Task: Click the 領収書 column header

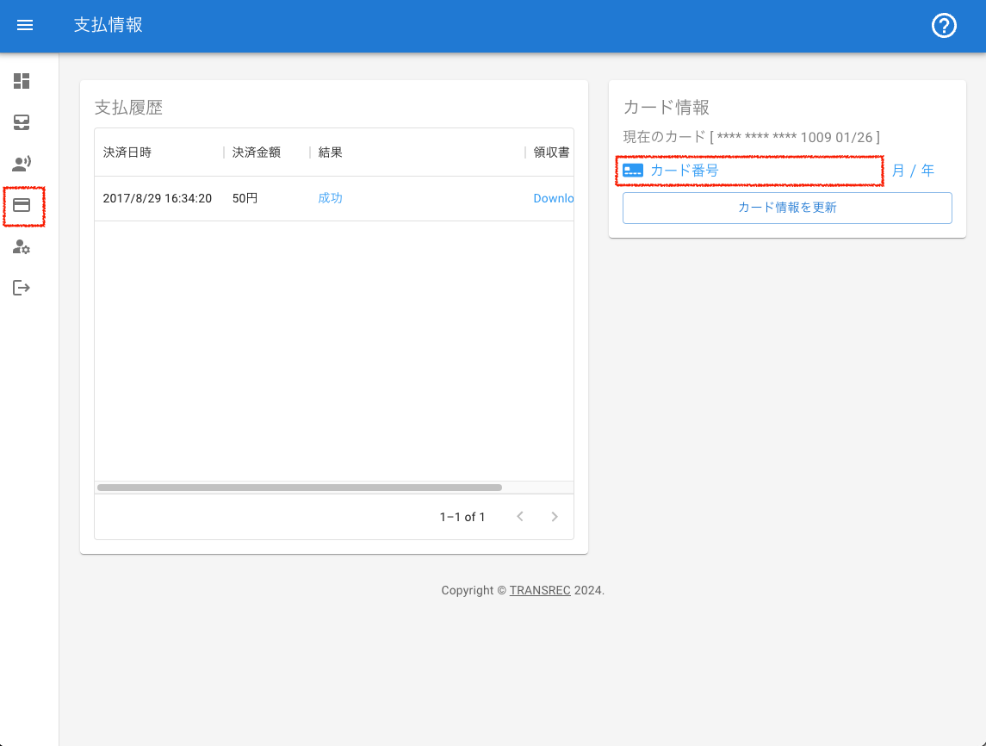Action: click(x=551, y=152)
